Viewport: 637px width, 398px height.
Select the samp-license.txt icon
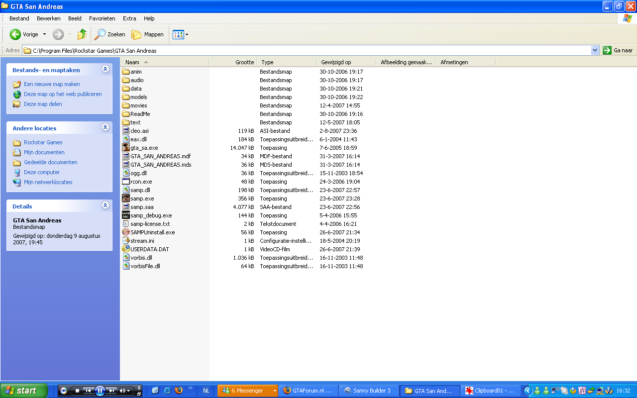(x=126, y=224)
